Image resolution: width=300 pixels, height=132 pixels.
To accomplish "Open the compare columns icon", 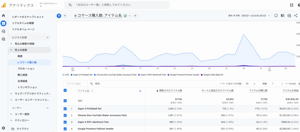I will (282, 16).
